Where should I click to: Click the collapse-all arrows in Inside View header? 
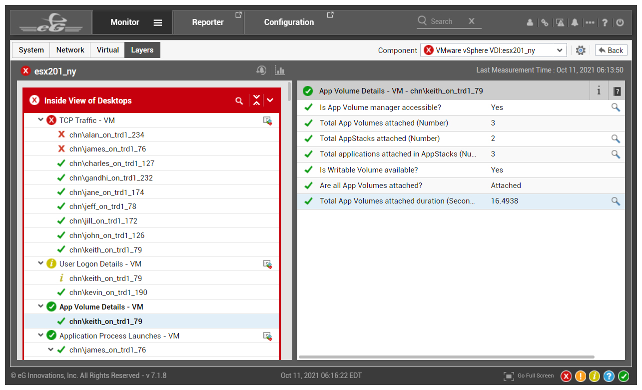[x=256, y=100]
